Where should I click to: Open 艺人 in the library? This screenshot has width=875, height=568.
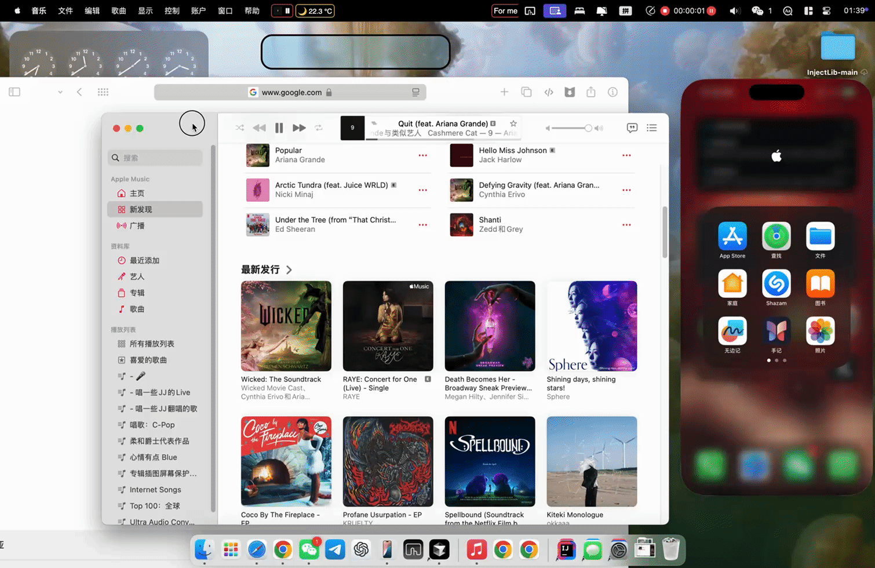click(155, 276)
